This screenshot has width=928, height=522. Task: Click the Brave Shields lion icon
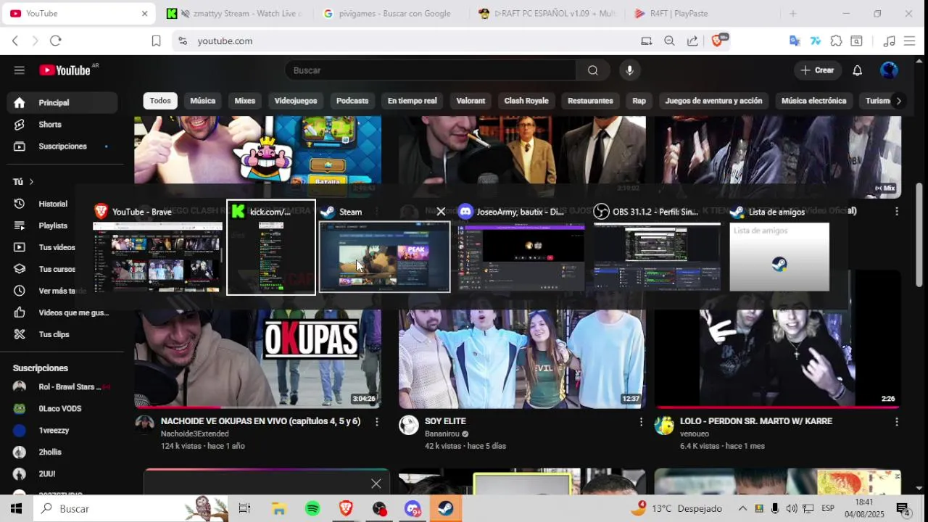[x=717, y=41]
